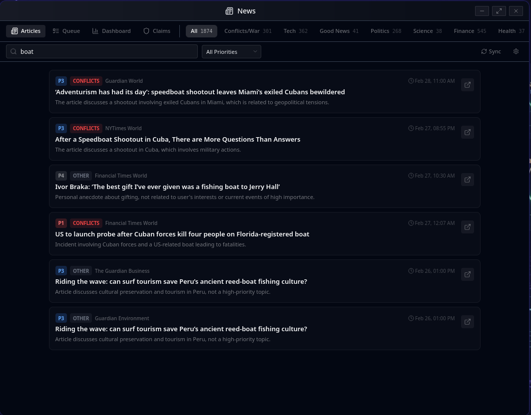
Task: Click the search magnifier icon
Action: pyautogui.click(x=13, y=51)
